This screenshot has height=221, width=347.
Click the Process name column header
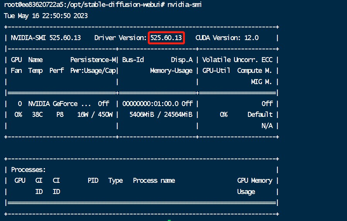pyautogui.click(x=154, y=181)
